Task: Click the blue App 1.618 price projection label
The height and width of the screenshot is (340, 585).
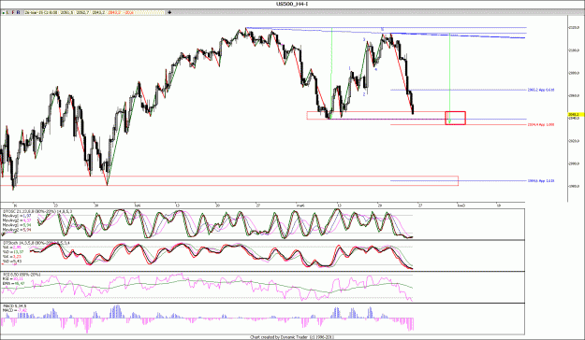Action: click(x=541, y=181)
